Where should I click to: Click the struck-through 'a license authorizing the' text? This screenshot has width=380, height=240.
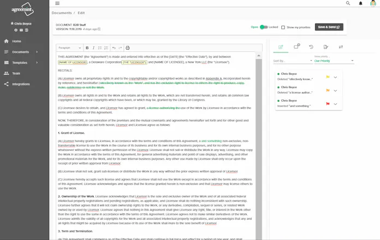pos(163,108)
